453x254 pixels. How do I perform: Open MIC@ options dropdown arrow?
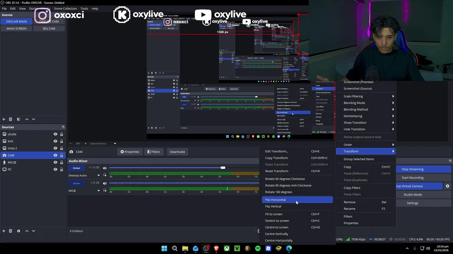pos(99,190)
